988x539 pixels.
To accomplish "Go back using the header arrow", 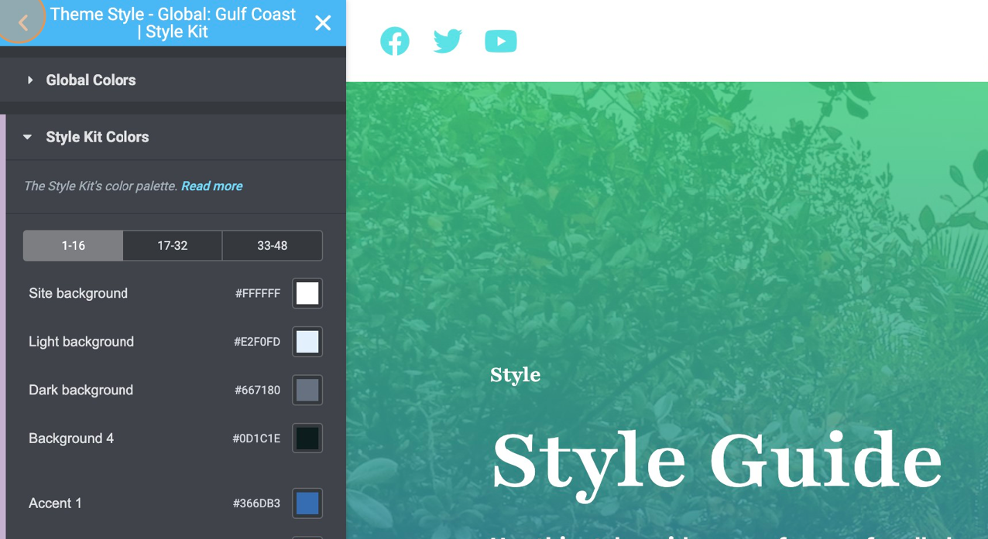I will pyautogui.click(x=22, y=22).
